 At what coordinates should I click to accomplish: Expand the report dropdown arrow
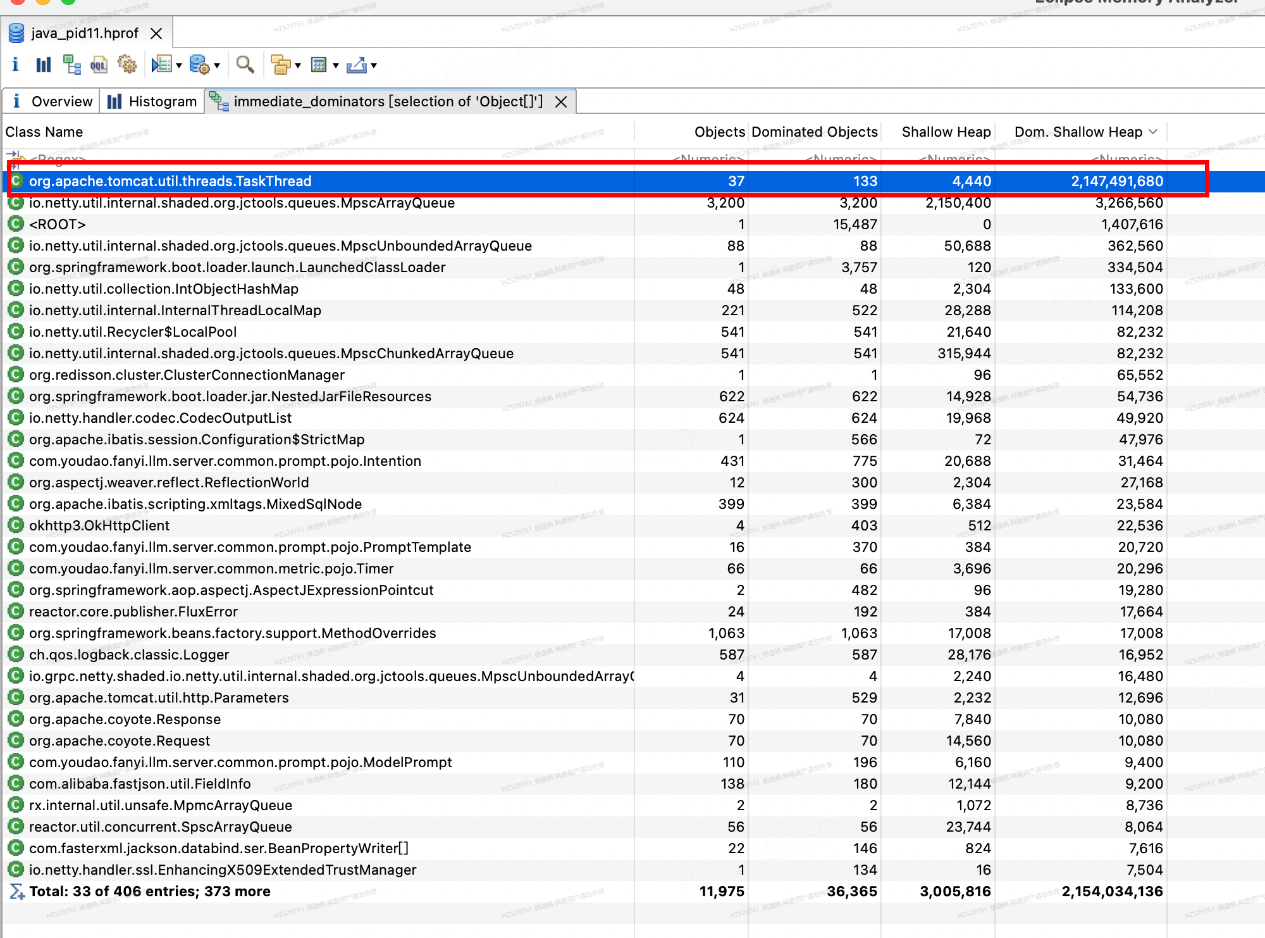[x=179, y=65]
